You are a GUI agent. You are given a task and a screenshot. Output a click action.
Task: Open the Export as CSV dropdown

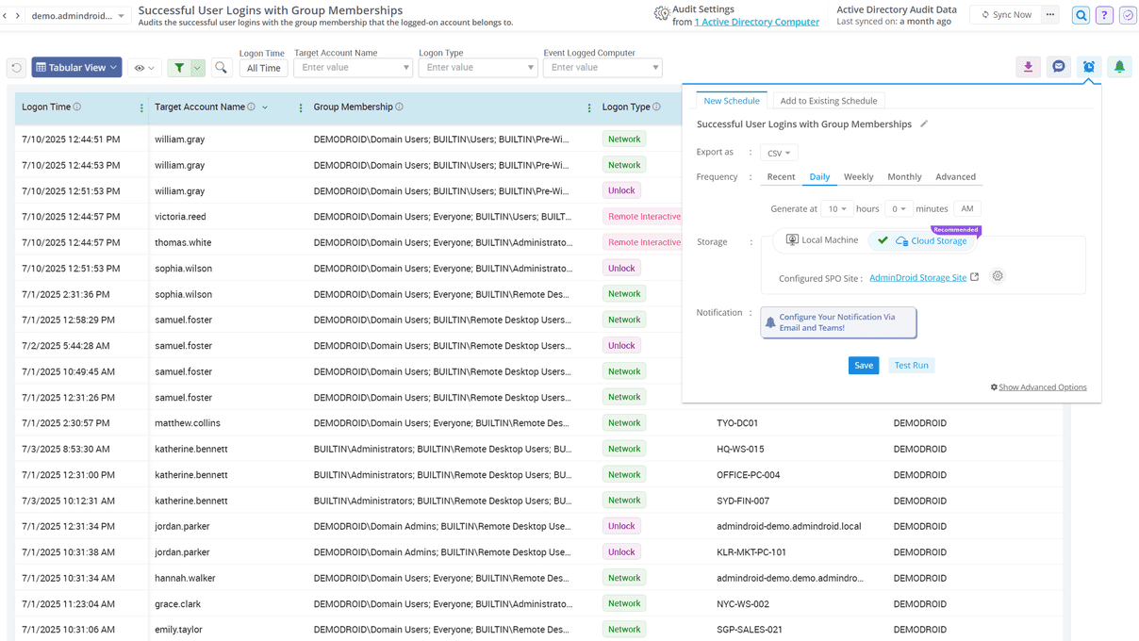coord(779,153)
